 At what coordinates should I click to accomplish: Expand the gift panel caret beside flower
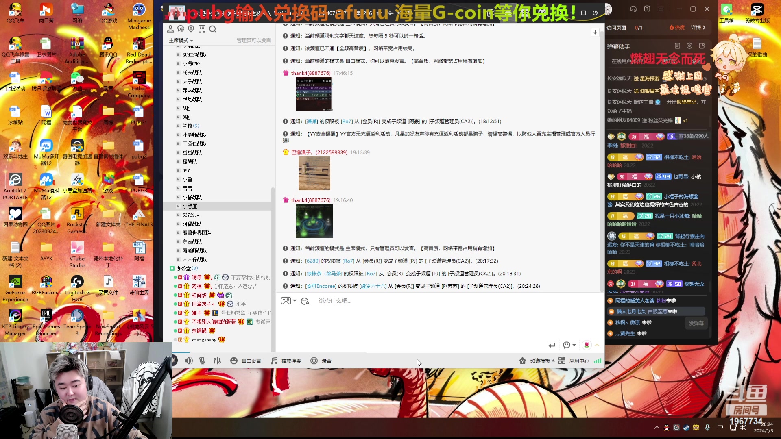pos(597,345)
